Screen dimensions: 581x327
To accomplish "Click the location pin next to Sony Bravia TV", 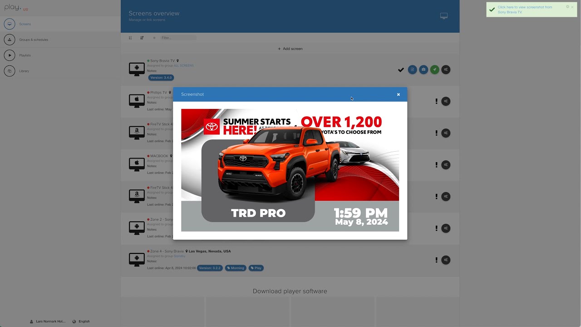I will 177,61.
